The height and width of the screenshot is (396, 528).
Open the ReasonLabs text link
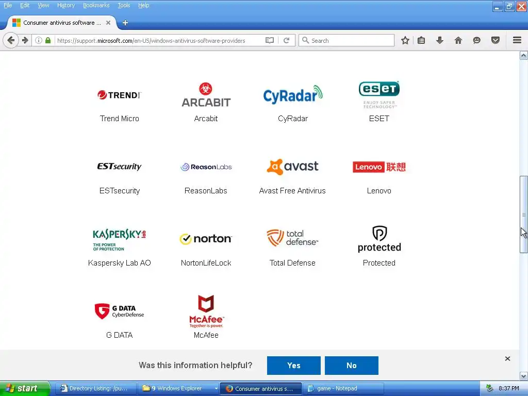pyautogui.click(x=206, y=191)
